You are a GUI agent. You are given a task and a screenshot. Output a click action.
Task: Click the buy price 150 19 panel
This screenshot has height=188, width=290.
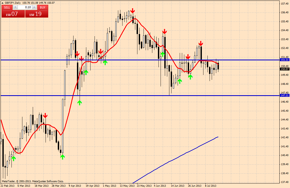click(37, 14)
